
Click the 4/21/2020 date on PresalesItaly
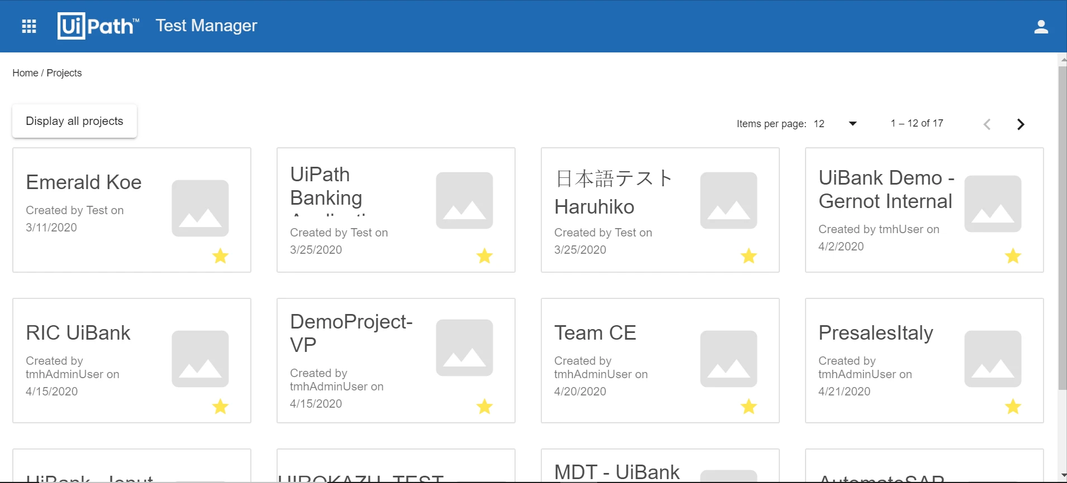tap(844, 392)
